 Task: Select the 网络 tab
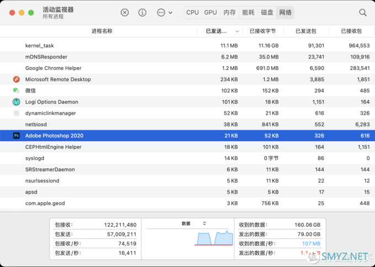point(285,13)
